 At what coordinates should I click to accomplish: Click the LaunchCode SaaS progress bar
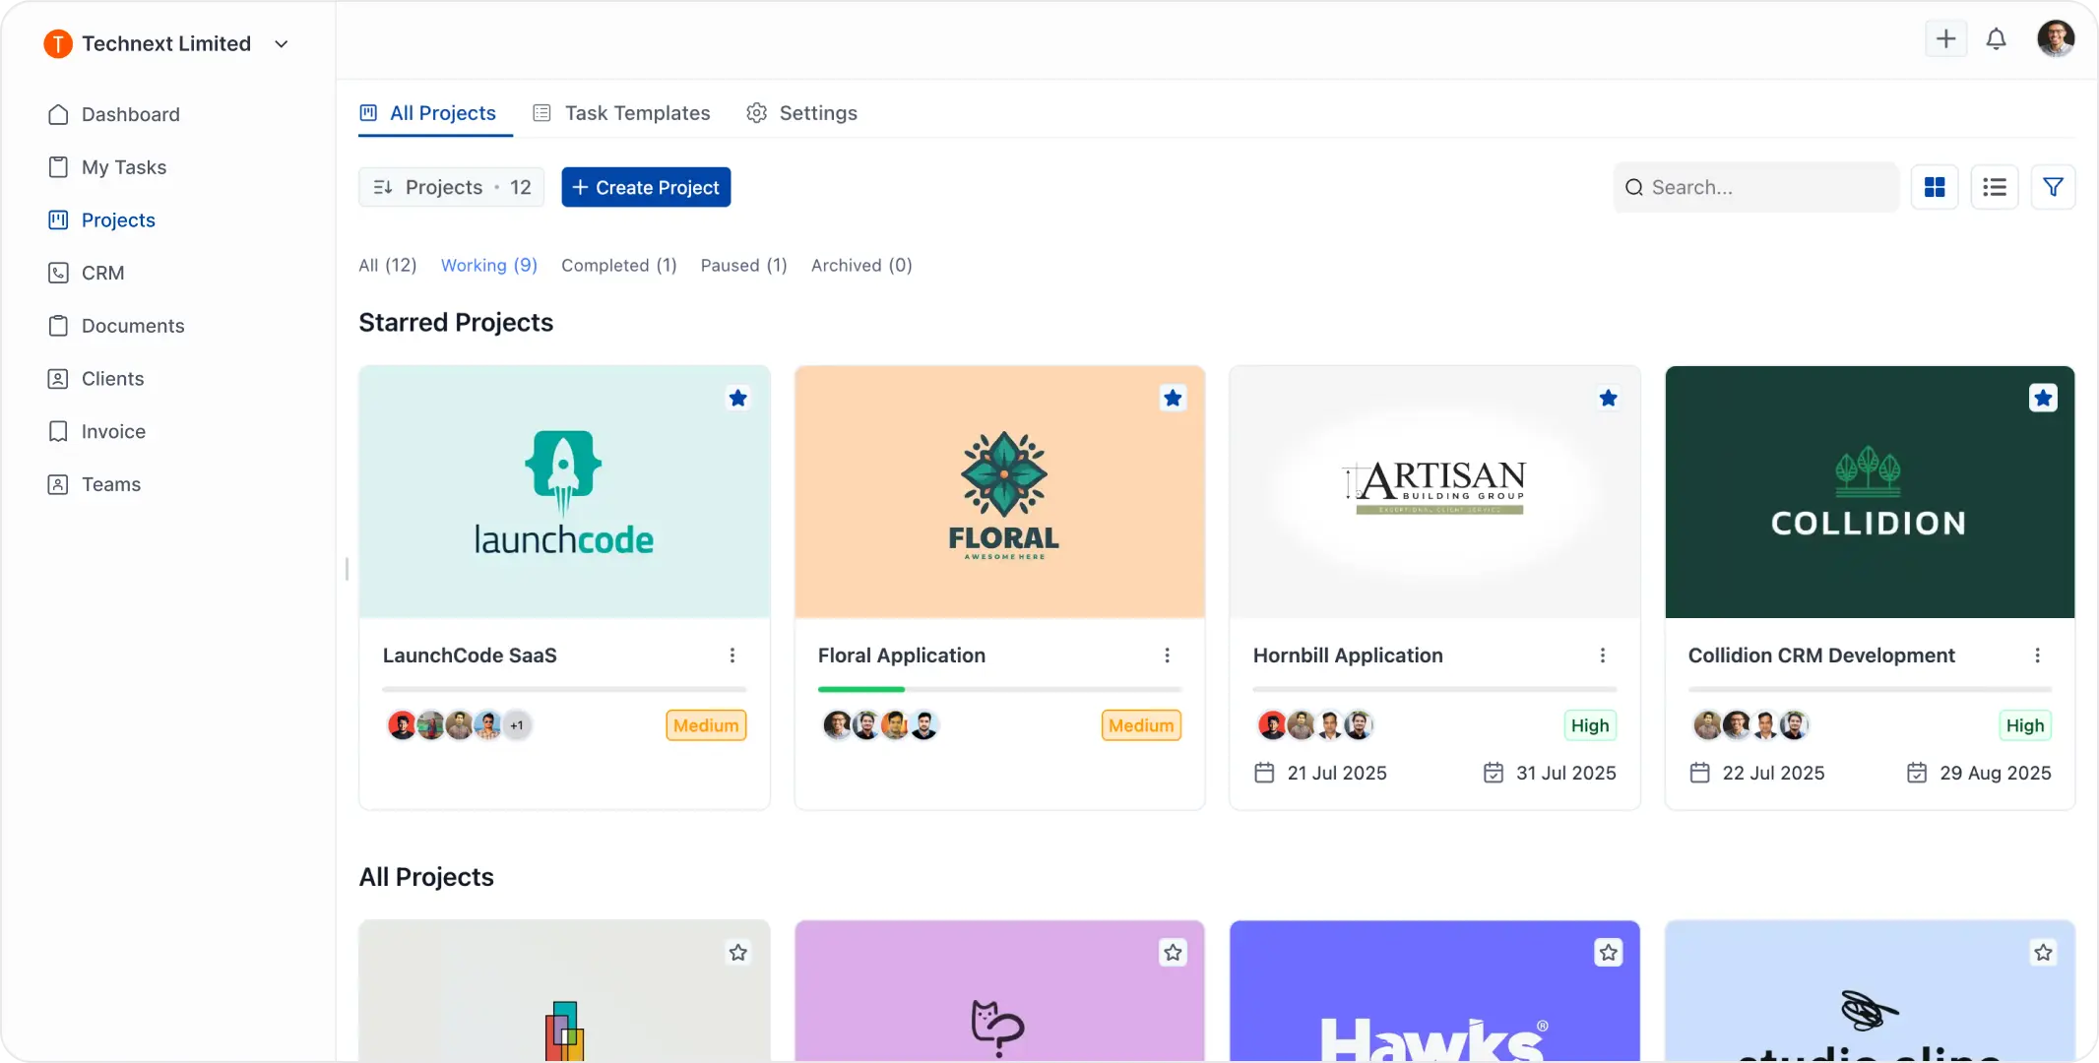[x=564, y=689]
